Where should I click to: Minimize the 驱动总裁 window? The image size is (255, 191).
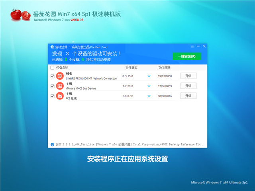198,47
